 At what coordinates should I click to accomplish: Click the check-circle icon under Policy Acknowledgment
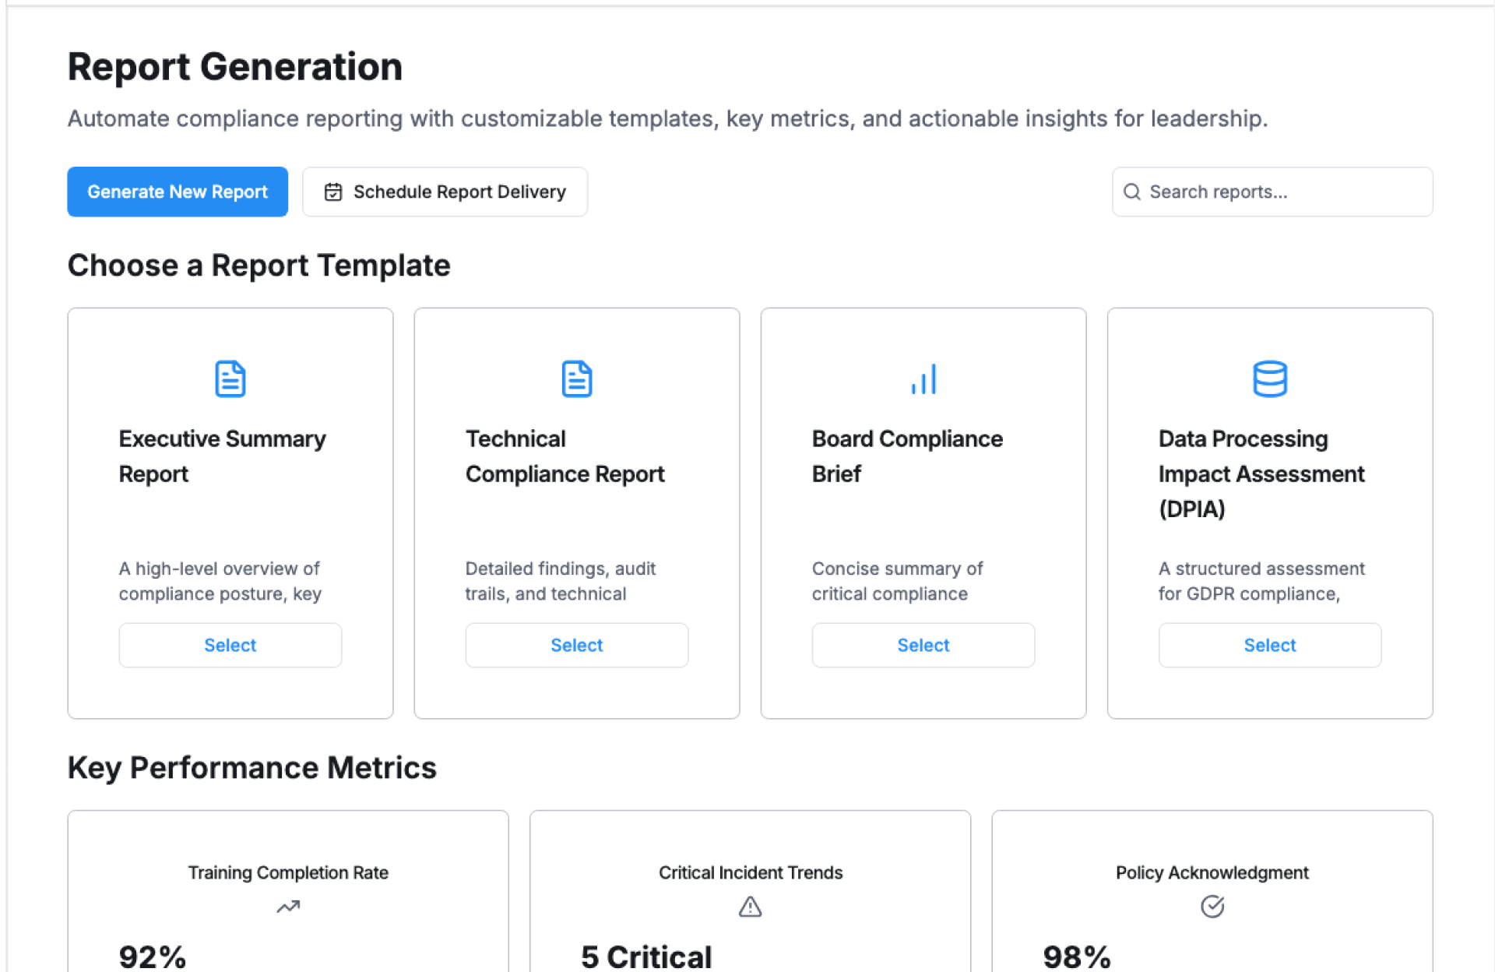(1212, 907)
